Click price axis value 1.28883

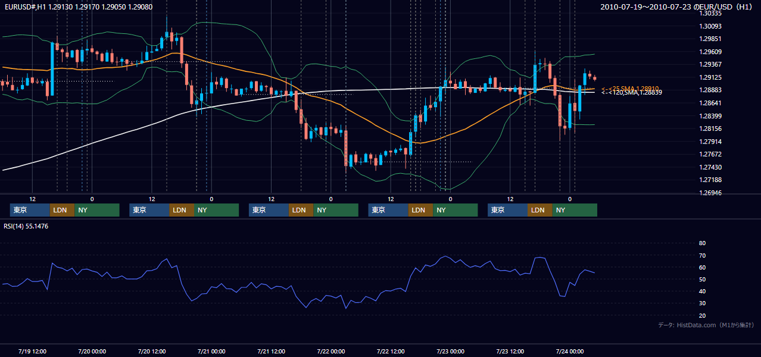(x=710, y=90)
